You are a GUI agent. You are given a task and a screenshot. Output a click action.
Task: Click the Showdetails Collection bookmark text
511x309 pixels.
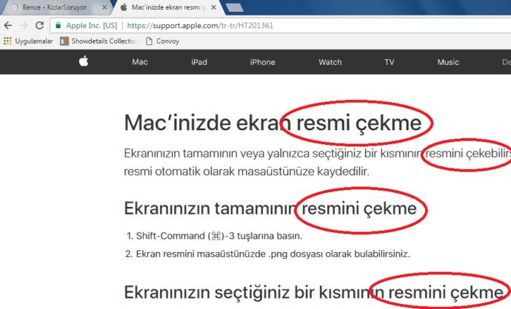[x=104, y=41]
